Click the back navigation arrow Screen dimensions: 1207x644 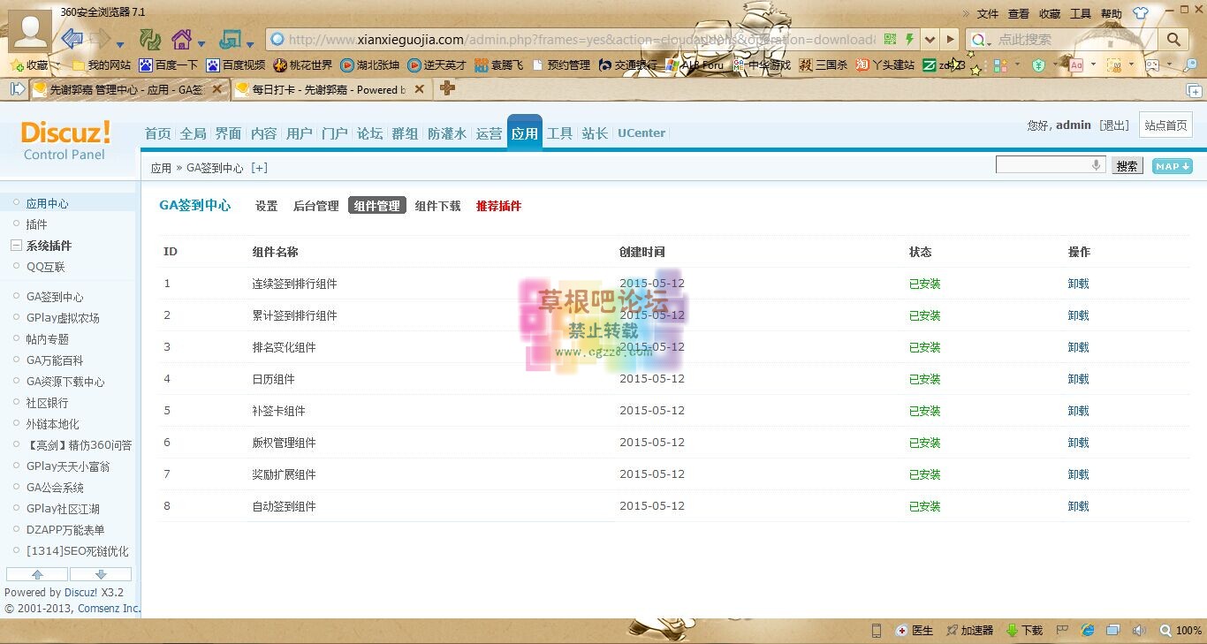point(72,39)
